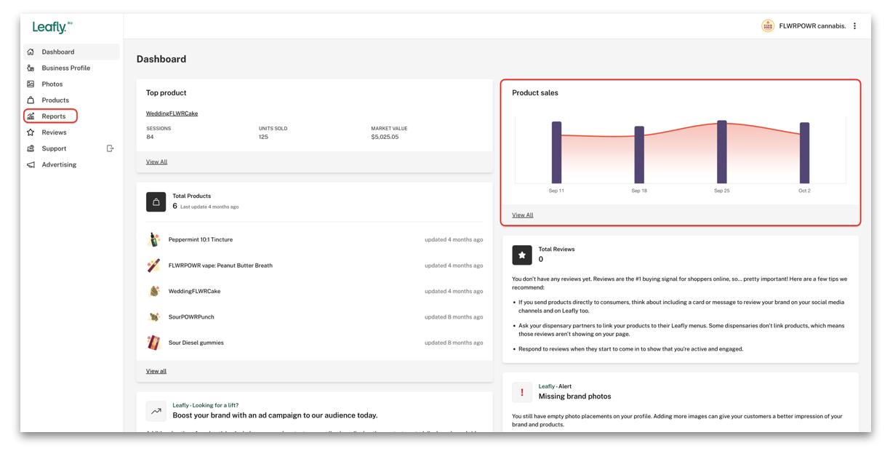The width and height of the screenshot is (890, 451).
Task: Select FLWRPOWR vape: Peanut Butter Breath
Action: [220, 266]
